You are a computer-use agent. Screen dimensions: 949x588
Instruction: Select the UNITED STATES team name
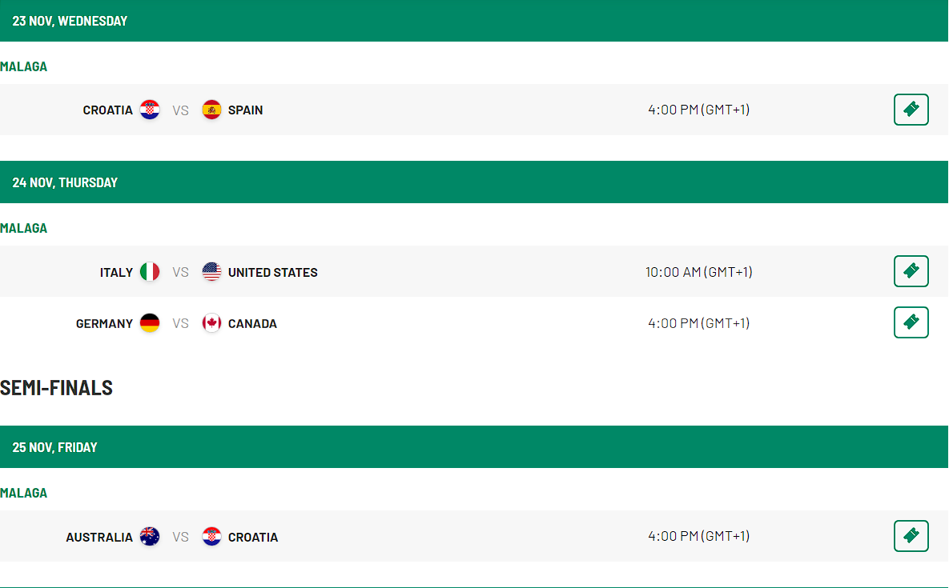pyautogui.click(x=272, y=273)
